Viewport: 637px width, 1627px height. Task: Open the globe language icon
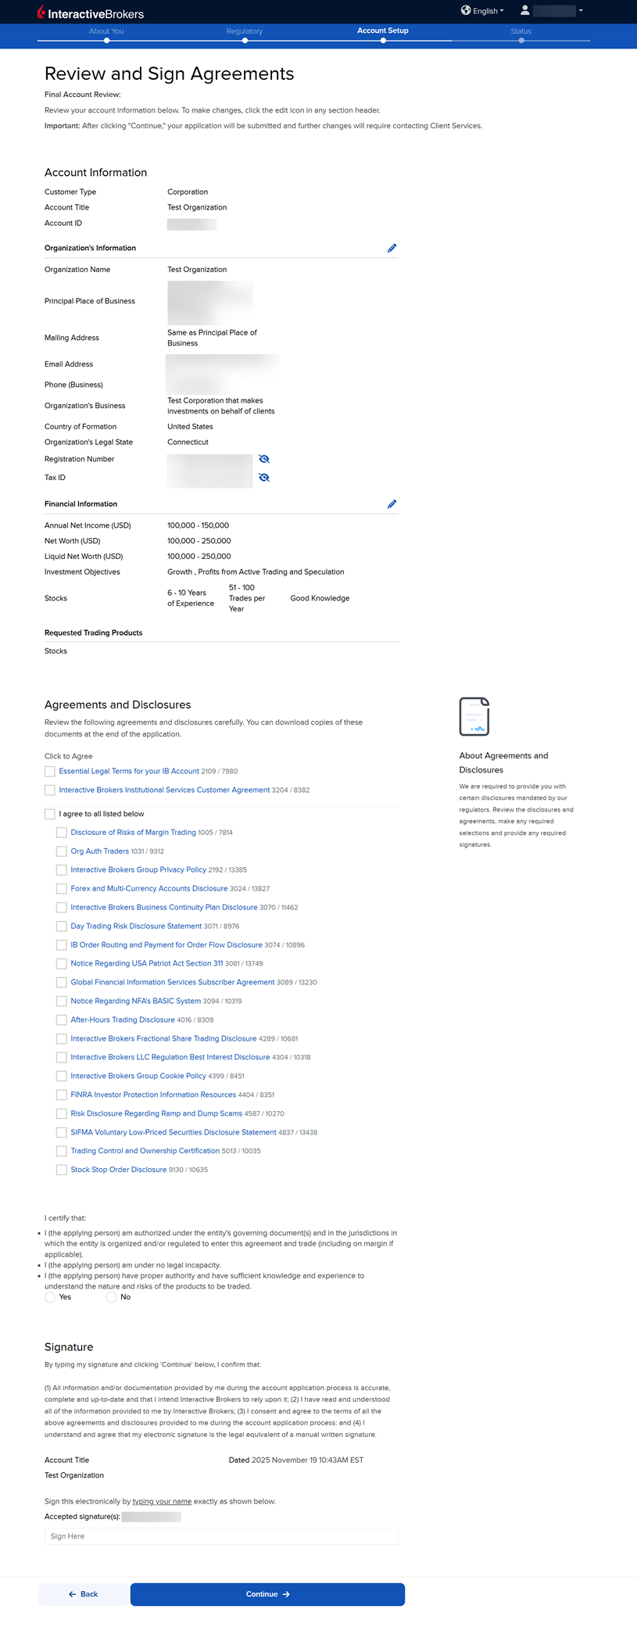tap(466, 10)
